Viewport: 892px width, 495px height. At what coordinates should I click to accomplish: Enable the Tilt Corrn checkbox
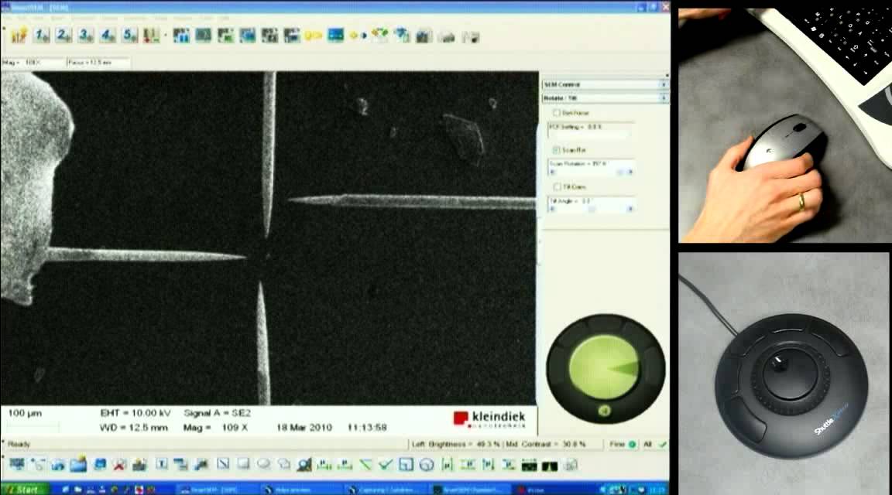pos(557,186)
